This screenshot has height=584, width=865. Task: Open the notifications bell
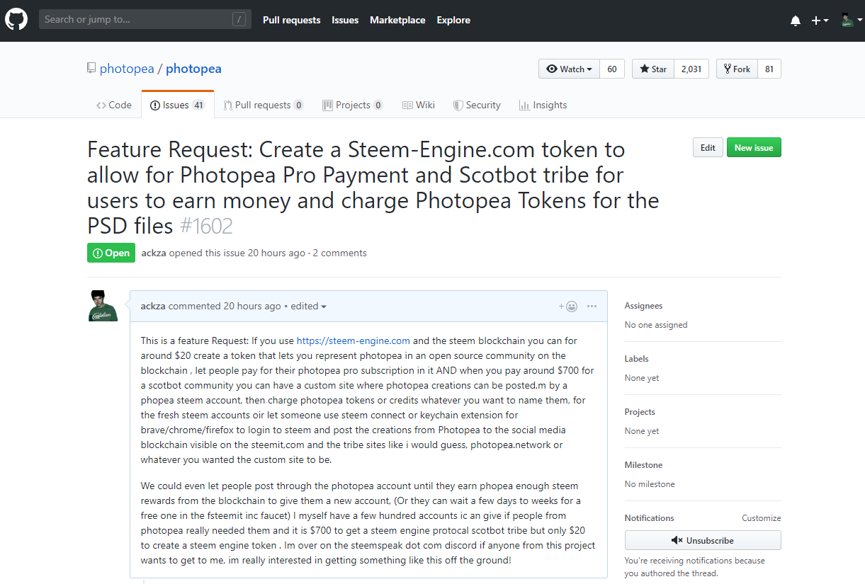click(796, 21)
